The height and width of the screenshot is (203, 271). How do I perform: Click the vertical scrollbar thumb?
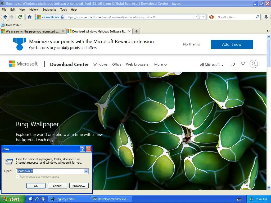coord(269,53)
